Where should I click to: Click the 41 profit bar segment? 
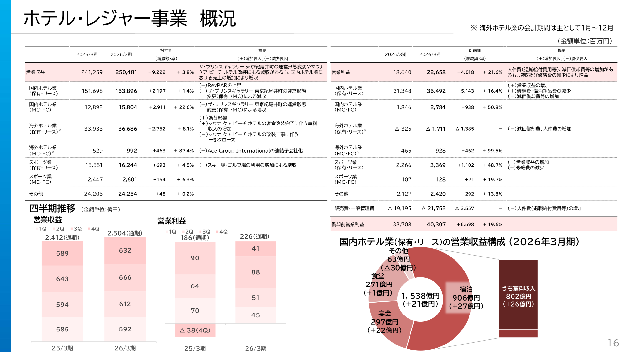tap(256, 249)
